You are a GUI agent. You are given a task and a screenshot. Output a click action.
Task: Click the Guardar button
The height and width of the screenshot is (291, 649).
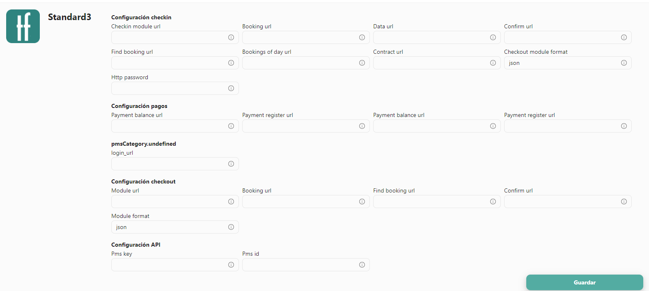click(x=585, y=282)
